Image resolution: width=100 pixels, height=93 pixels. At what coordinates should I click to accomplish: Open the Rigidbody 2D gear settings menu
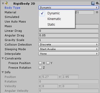(x=97, y=3)
